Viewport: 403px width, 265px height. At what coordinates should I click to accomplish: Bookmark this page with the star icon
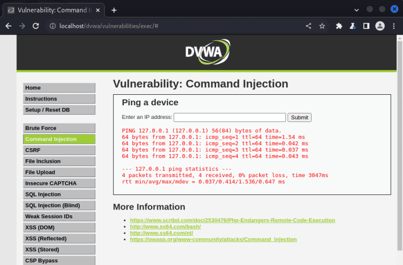point(322,26)
